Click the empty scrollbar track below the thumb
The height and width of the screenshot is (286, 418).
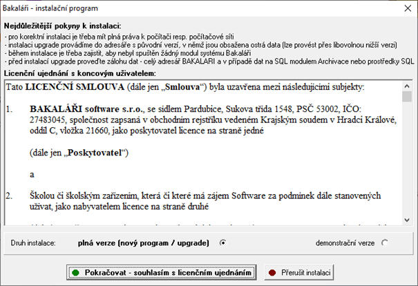[x=407, y=159]
